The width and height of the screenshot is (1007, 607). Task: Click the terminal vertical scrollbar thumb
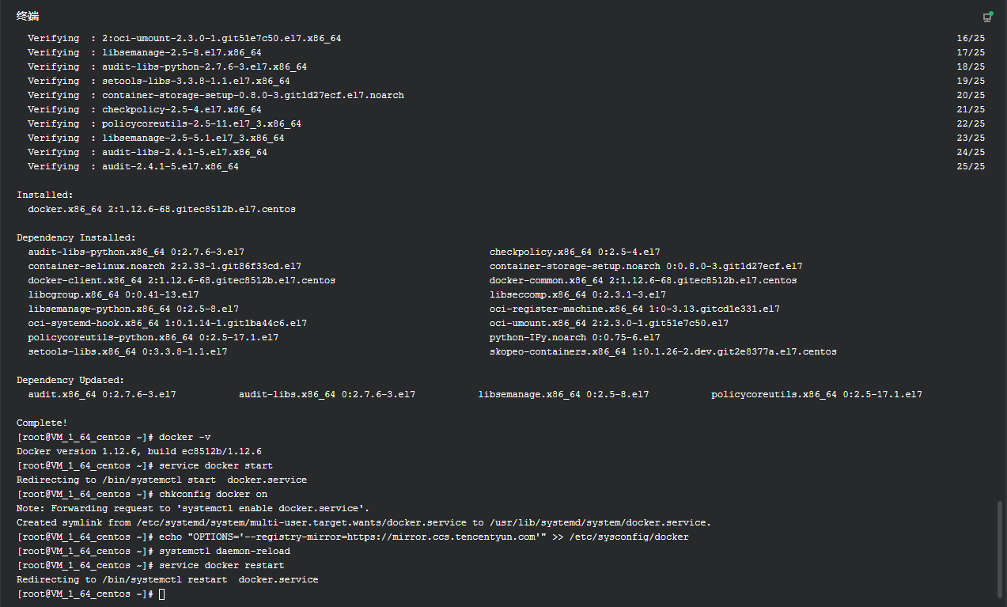[1000, 548]
